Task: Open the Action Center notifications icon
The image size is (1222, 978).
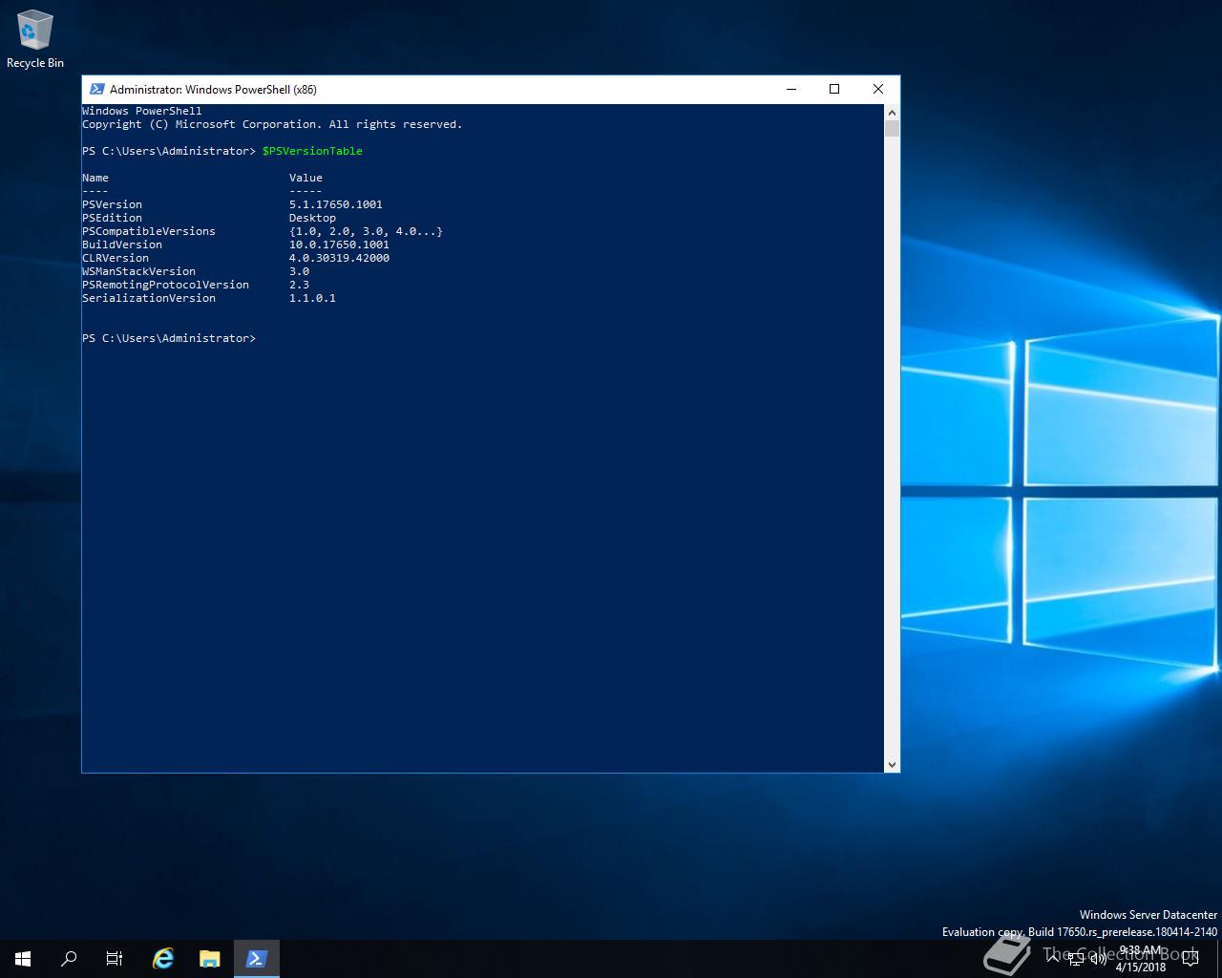Action: [1190, 959]
